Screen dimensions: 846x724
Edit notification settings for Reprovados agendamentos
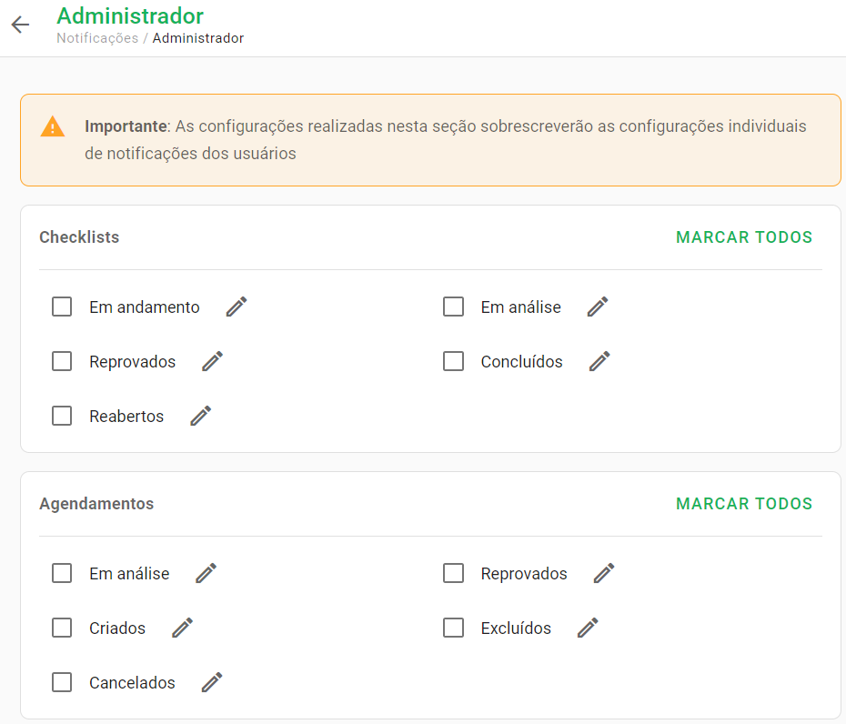pos(603,573)
